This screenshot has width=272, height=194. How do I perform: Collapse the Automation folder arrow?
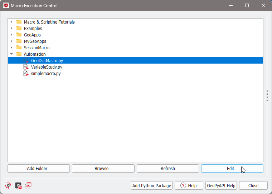coord(11,54)
